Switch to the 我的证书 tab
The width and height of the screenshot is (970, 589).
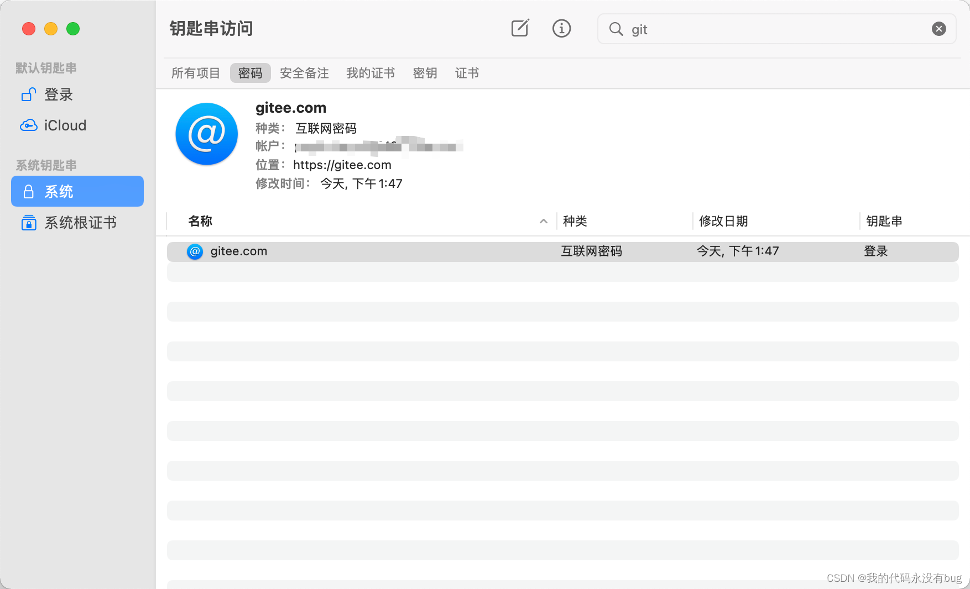tap(371, 73)
